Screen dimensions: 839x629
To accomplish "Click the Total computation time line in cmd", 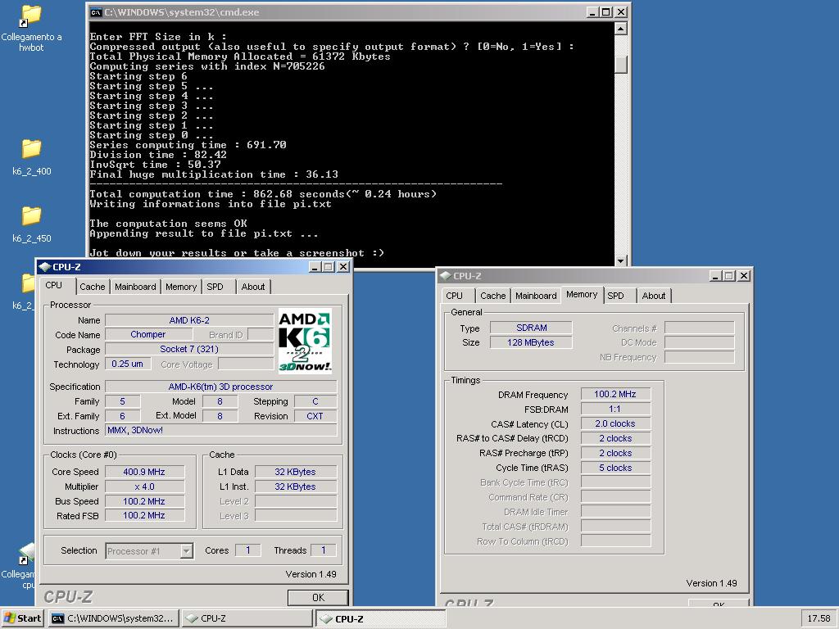I will pyautogui.click(x=263, y=194).
